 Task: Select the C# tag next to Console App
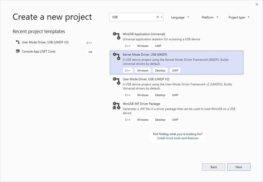[x=90, y=52]
